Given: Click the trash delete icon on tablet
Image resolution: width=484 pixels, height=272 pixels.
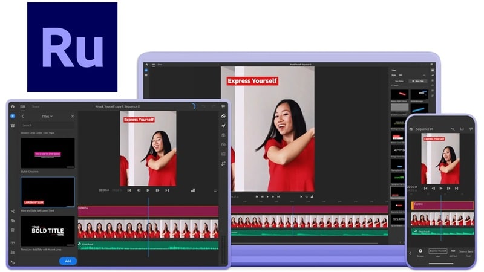Looking at the screenshot, I should (x=13, y=230).
